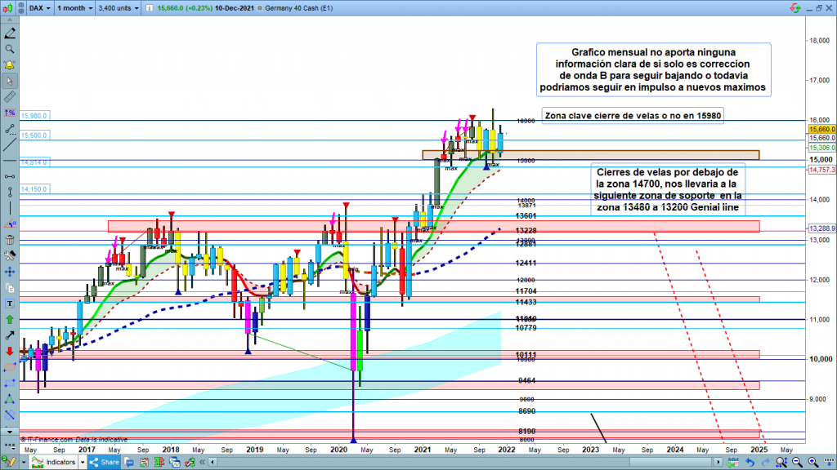
Task: Click the Share button
Action: [x=106, y=463]
